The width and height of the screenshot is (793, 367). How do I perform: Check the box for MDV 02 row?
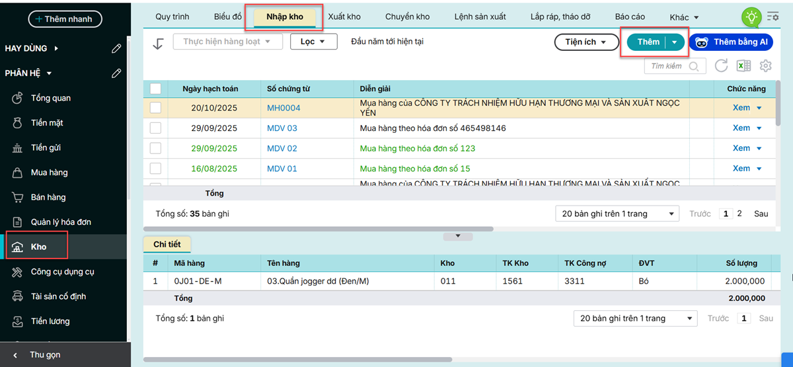click(155, 148)
